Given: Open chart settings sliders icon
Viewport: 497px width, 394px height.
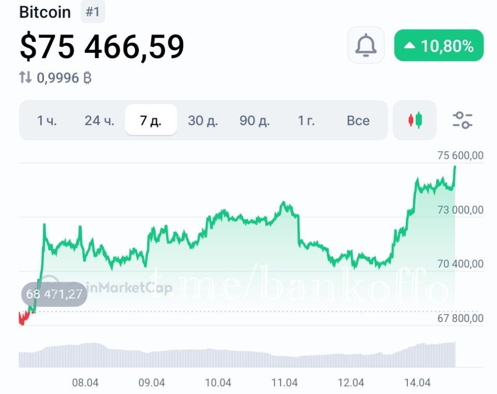Looking at the screenshot, I should pyautogui.click(x=462, y=121).
